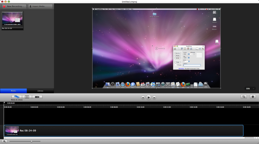Click the bottom-center canvas resize handle

[x=157, y=88]
